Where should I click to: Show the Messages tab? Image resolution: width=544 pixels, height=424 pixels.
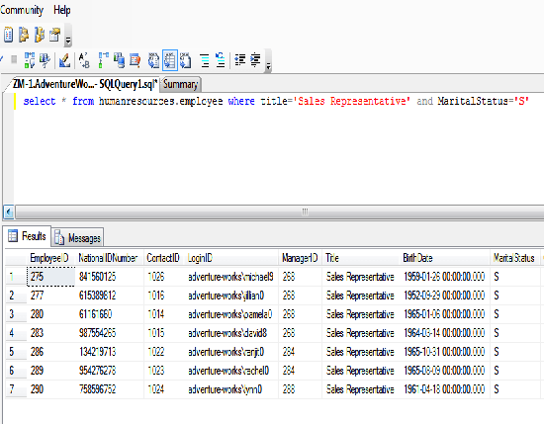[78, 238]
